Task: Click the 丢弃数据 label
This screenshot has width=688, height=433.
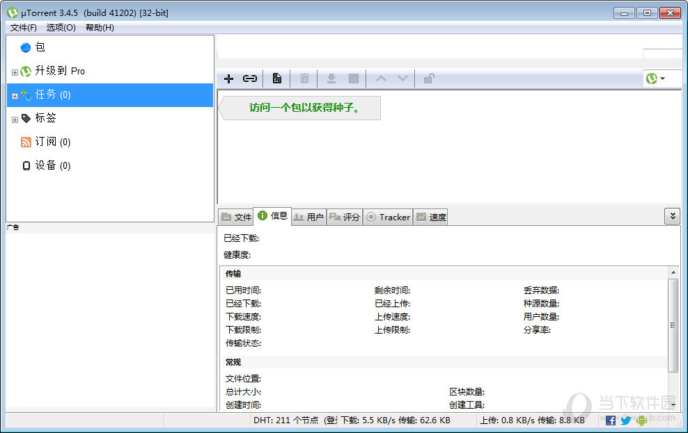Action: (541, 291)
